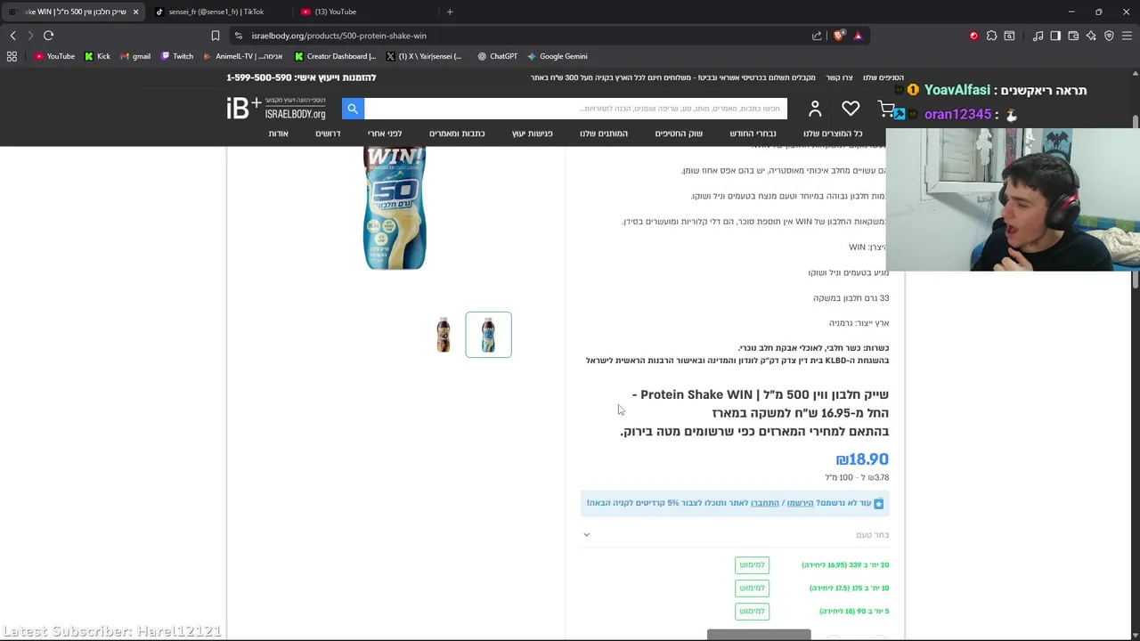
Task: Open the Creator Dashboard bookmark
Action: pos(335,56)
